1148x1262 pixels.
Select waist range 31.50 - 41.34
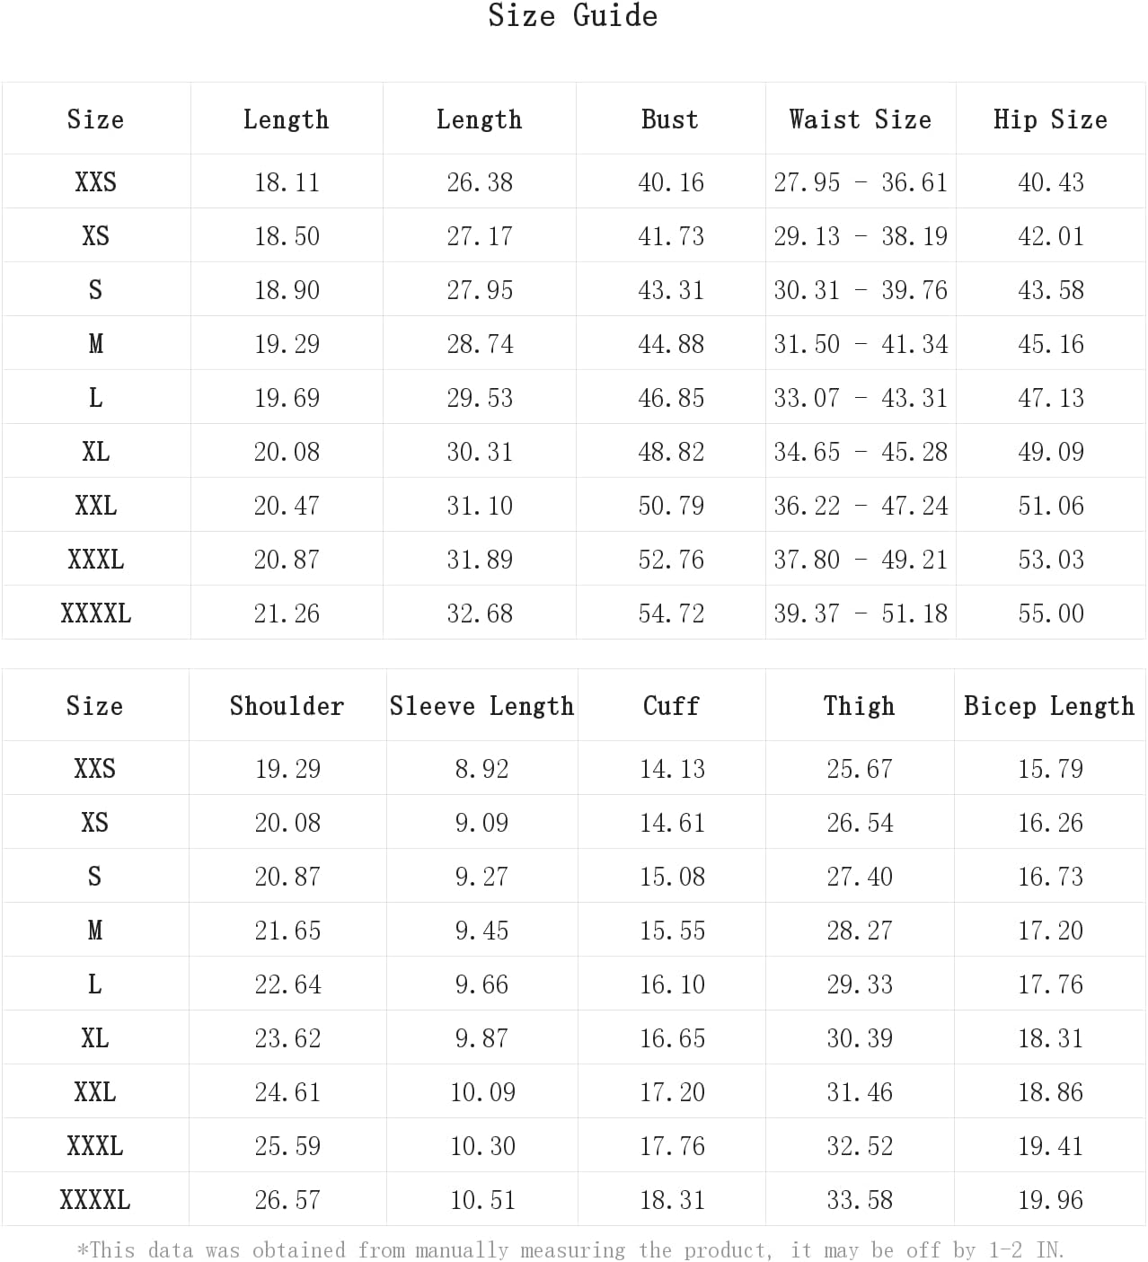click(x=861, y=344)
